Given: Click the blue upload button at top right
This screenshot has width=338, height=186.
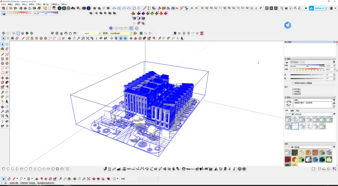Looking at the screenshot, I should click(318, 8).
